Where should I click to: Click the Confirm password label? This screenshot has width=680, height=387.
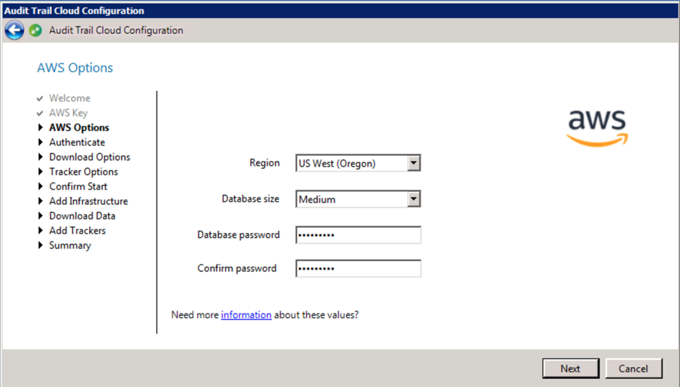[x=237, y=268]
